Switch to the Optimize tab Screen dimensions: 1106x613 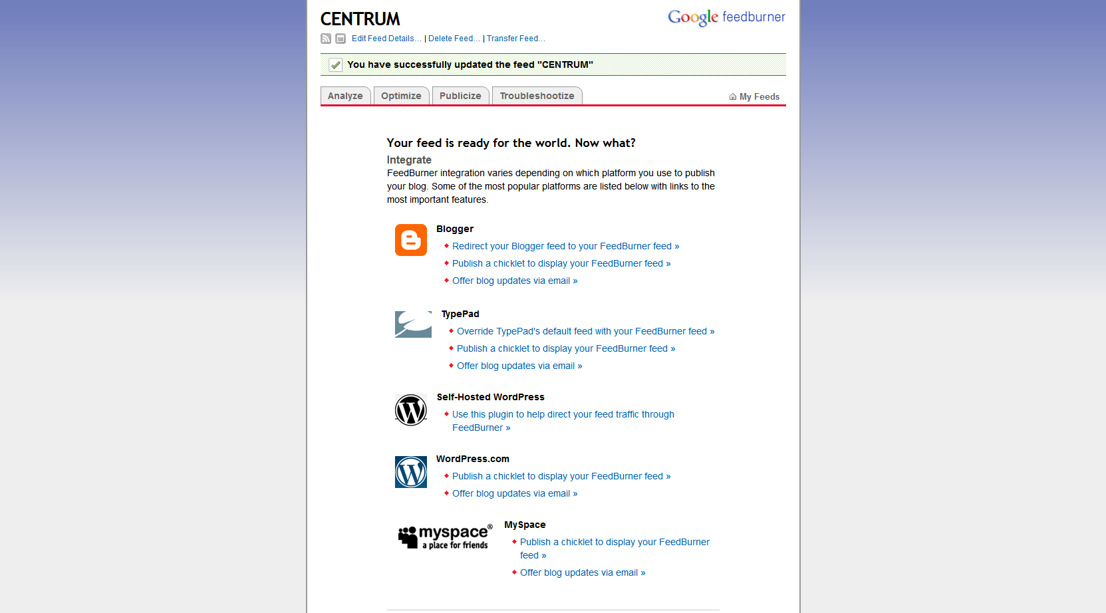coord(401,96)
